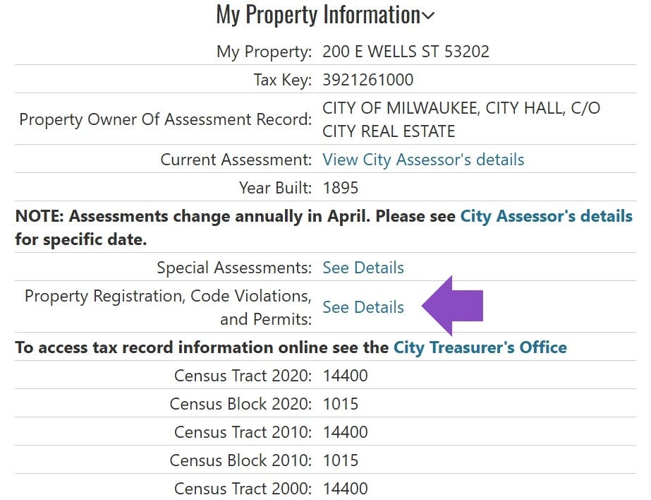Click the Census Tract 2020 value 14400

tap(345, 376)
